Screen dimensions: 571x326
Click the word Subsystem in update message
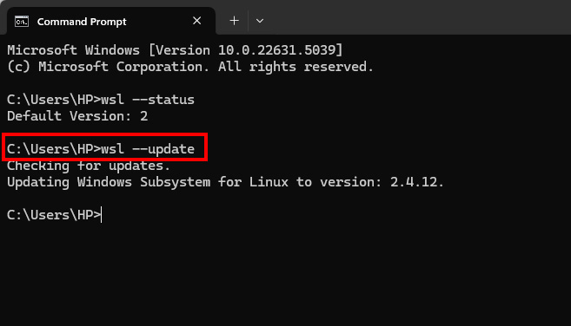tap(176, 182)
